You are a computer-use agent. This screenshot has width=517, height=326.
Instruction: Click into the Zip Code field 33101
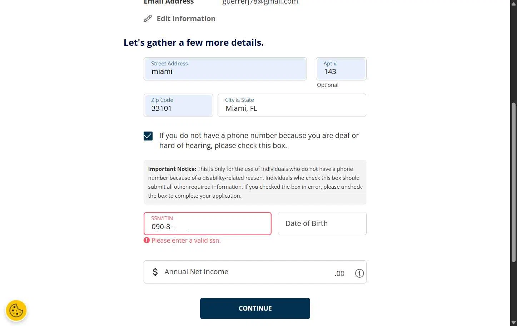tap(178, 105)
